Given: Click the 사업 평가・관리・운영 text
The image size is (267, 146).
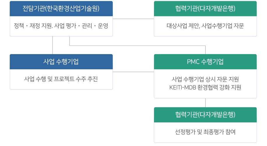Looking at the screenshot, I should click(x=81, y=26).
